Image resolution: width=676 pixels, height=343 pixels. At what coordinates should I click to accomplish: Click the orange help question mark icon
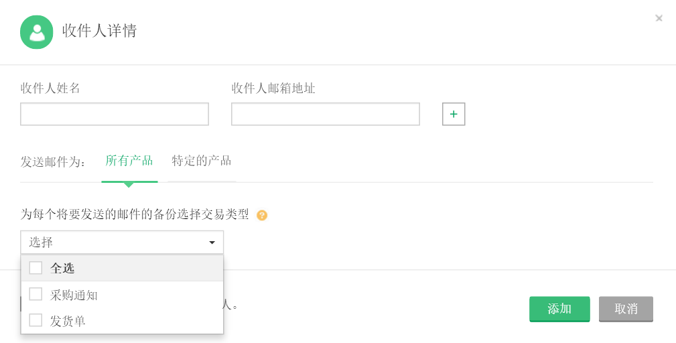click(262, 215)
